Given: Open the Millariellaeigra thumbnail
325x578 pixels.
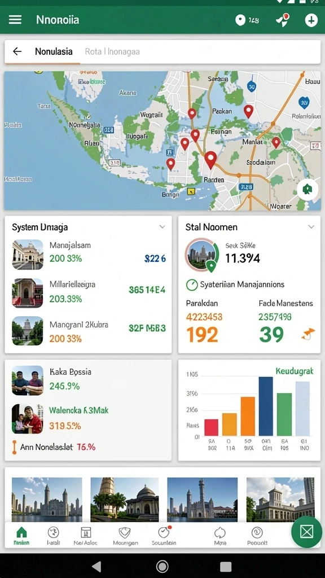Looking at the screenshot, I should (x=28, y=293).
